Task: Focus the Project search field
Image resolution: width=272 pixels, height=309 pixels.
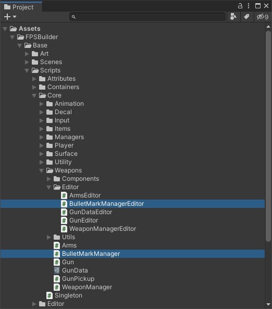Action: coord(147,17)
